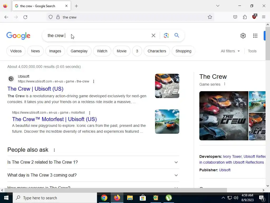Submit search with magnifier icon
Viewport: 270px width, 203px height.
tap(177, 35)
